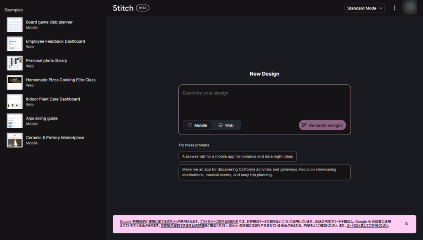
Task: Open the コードは注意してご利用ください link
Action: 368,226
